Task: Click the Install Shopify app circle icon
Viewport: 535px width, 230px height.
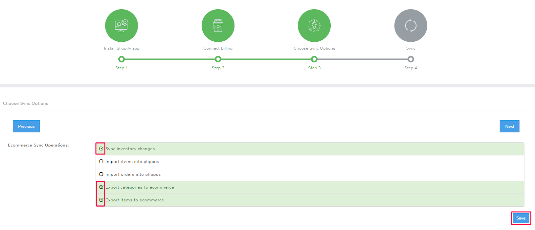Action: 121,26
